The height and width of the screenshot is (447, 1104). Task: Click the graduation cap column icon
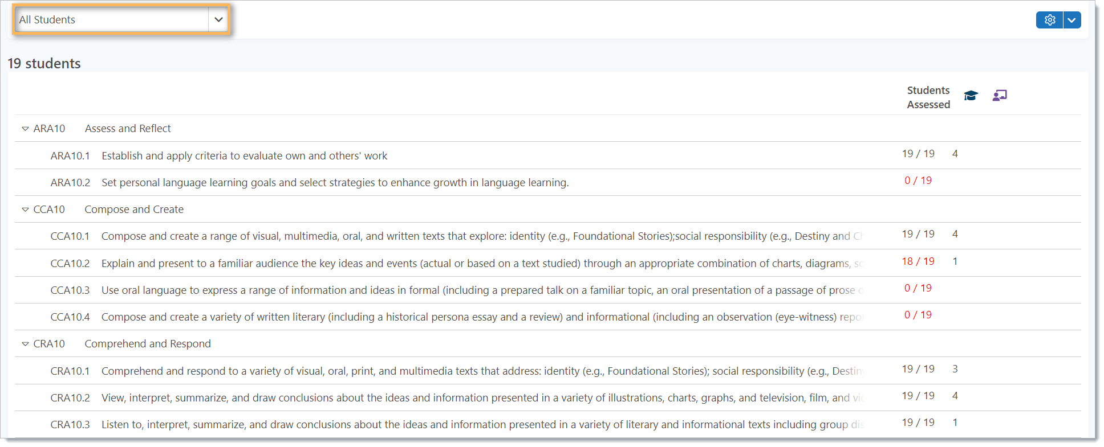click(x=971, y=96)
